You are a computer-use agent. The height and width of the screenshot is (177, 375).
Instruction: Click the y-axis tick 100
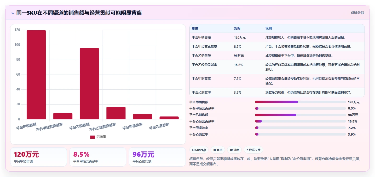pos(17,45)
